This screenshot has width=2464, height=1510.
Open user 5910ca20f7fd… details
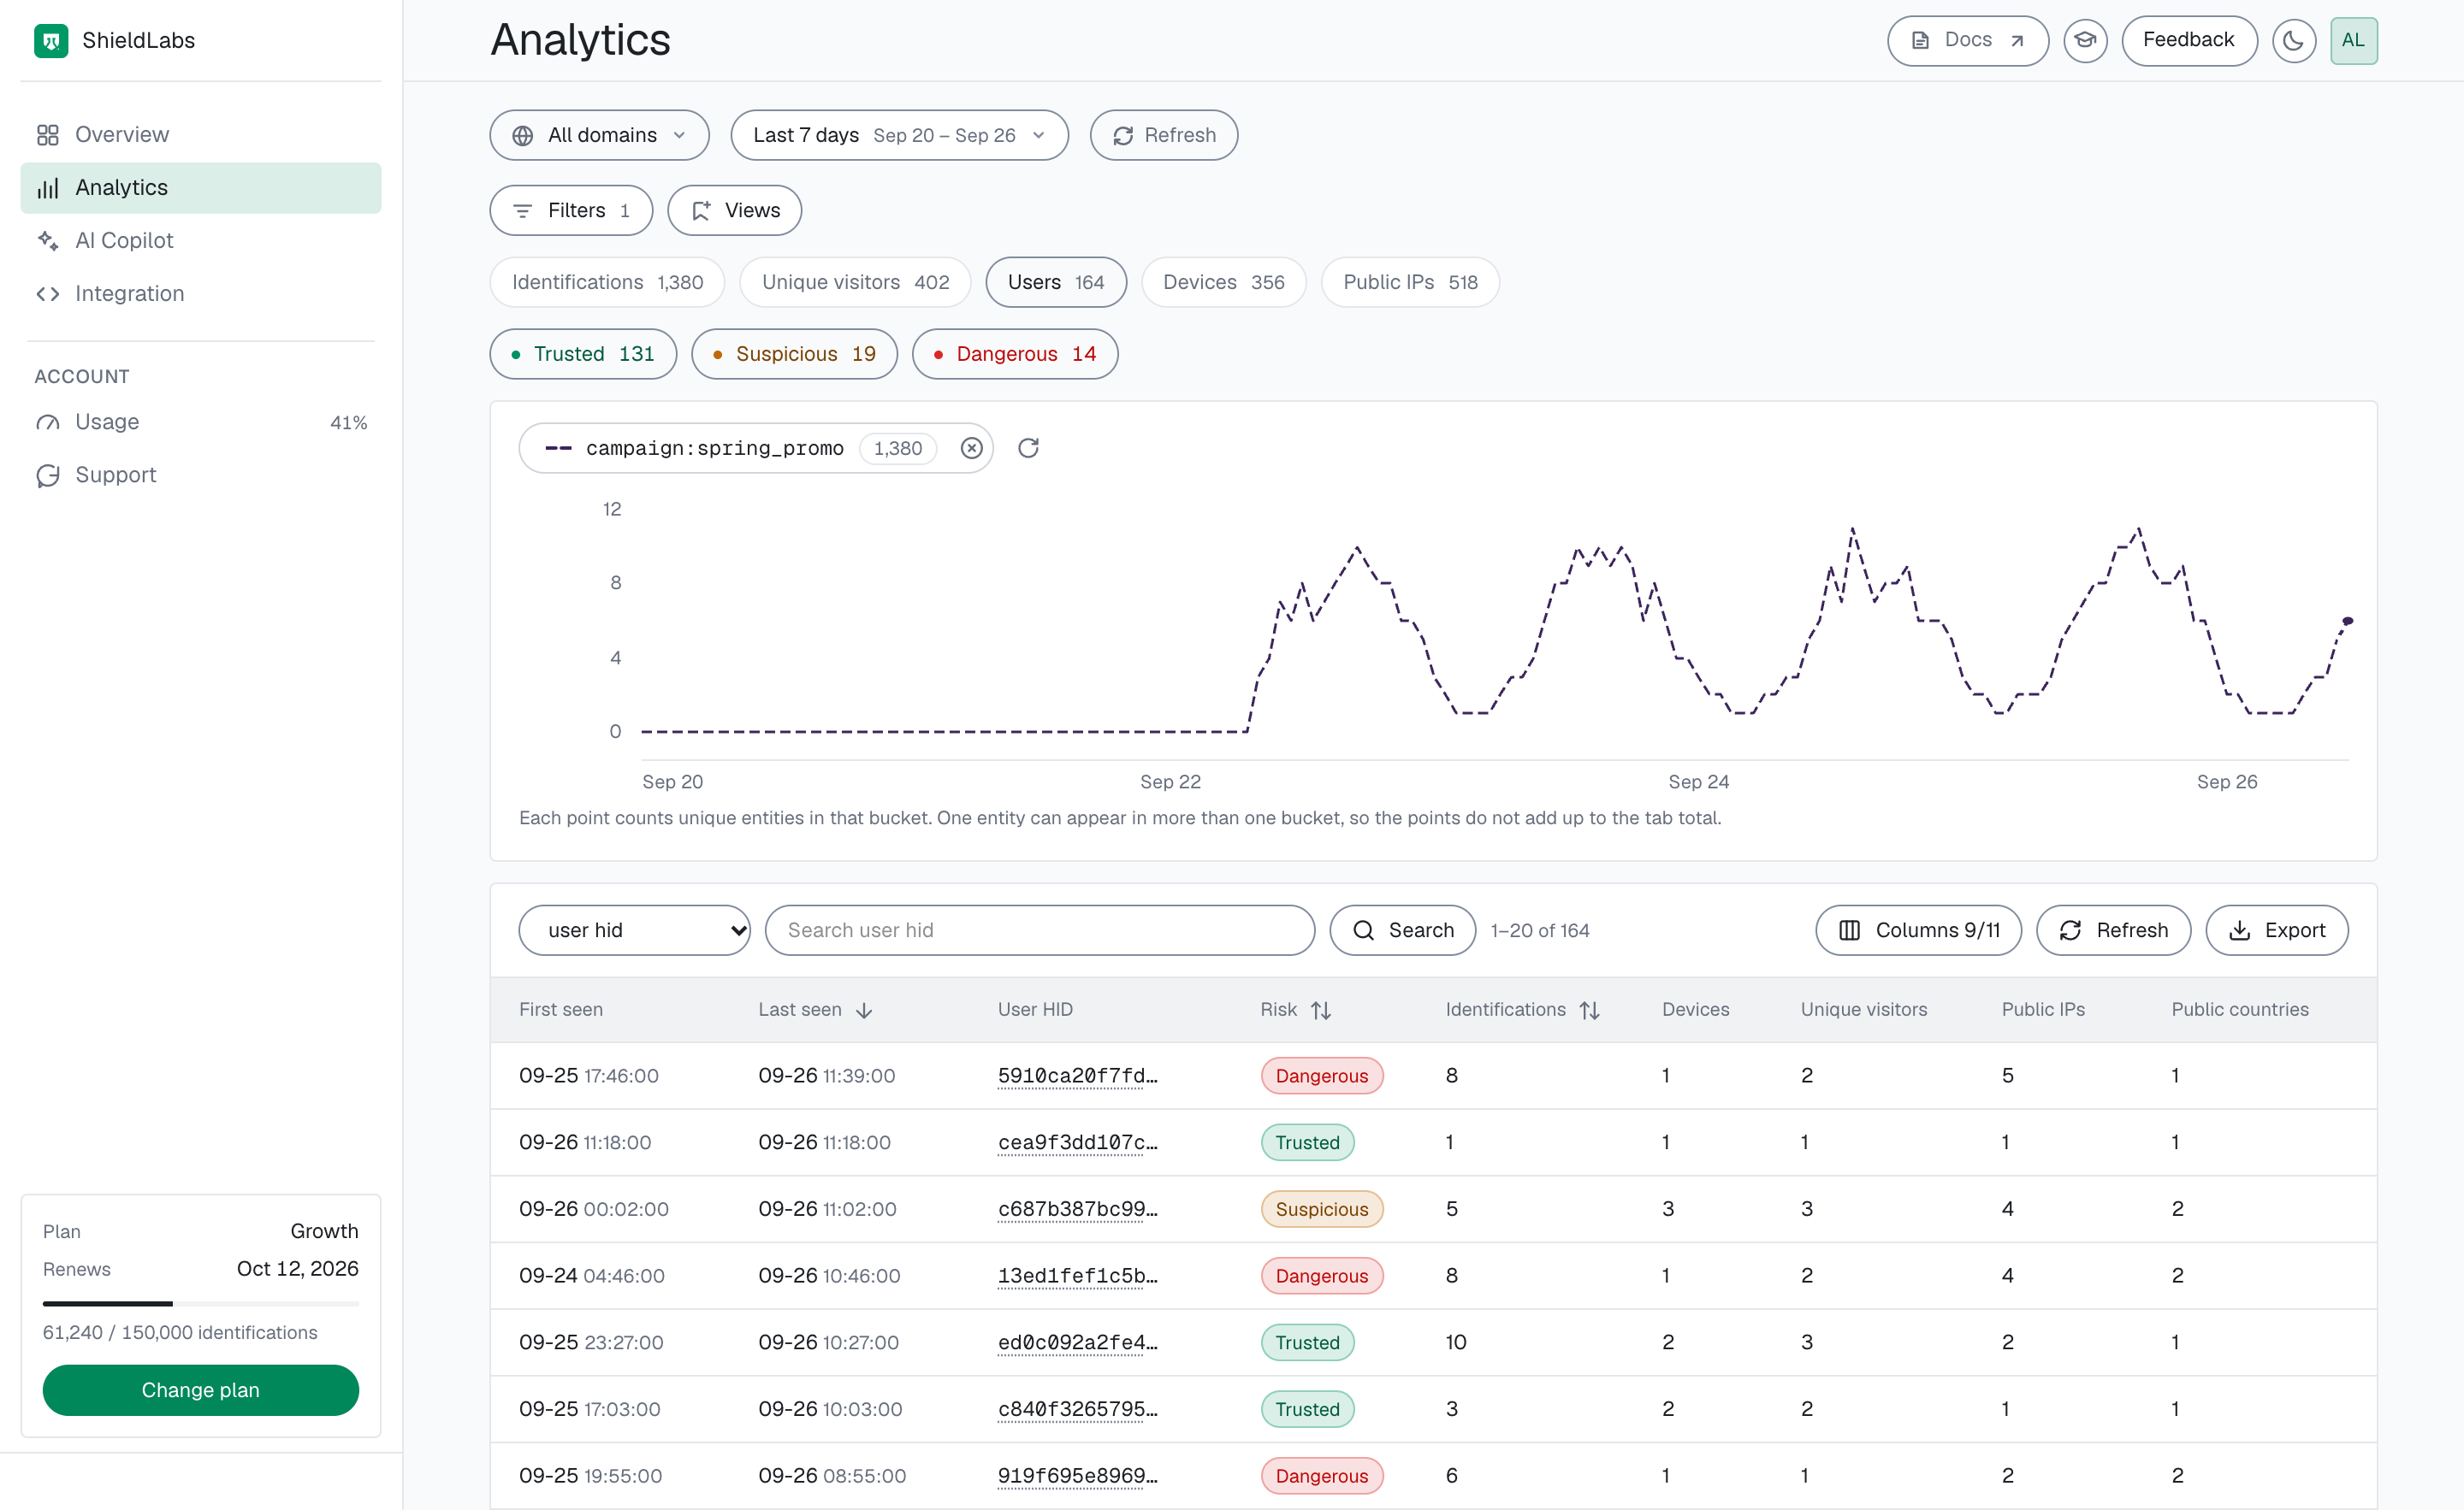pyautogui.click(x=1077, y=1076)
